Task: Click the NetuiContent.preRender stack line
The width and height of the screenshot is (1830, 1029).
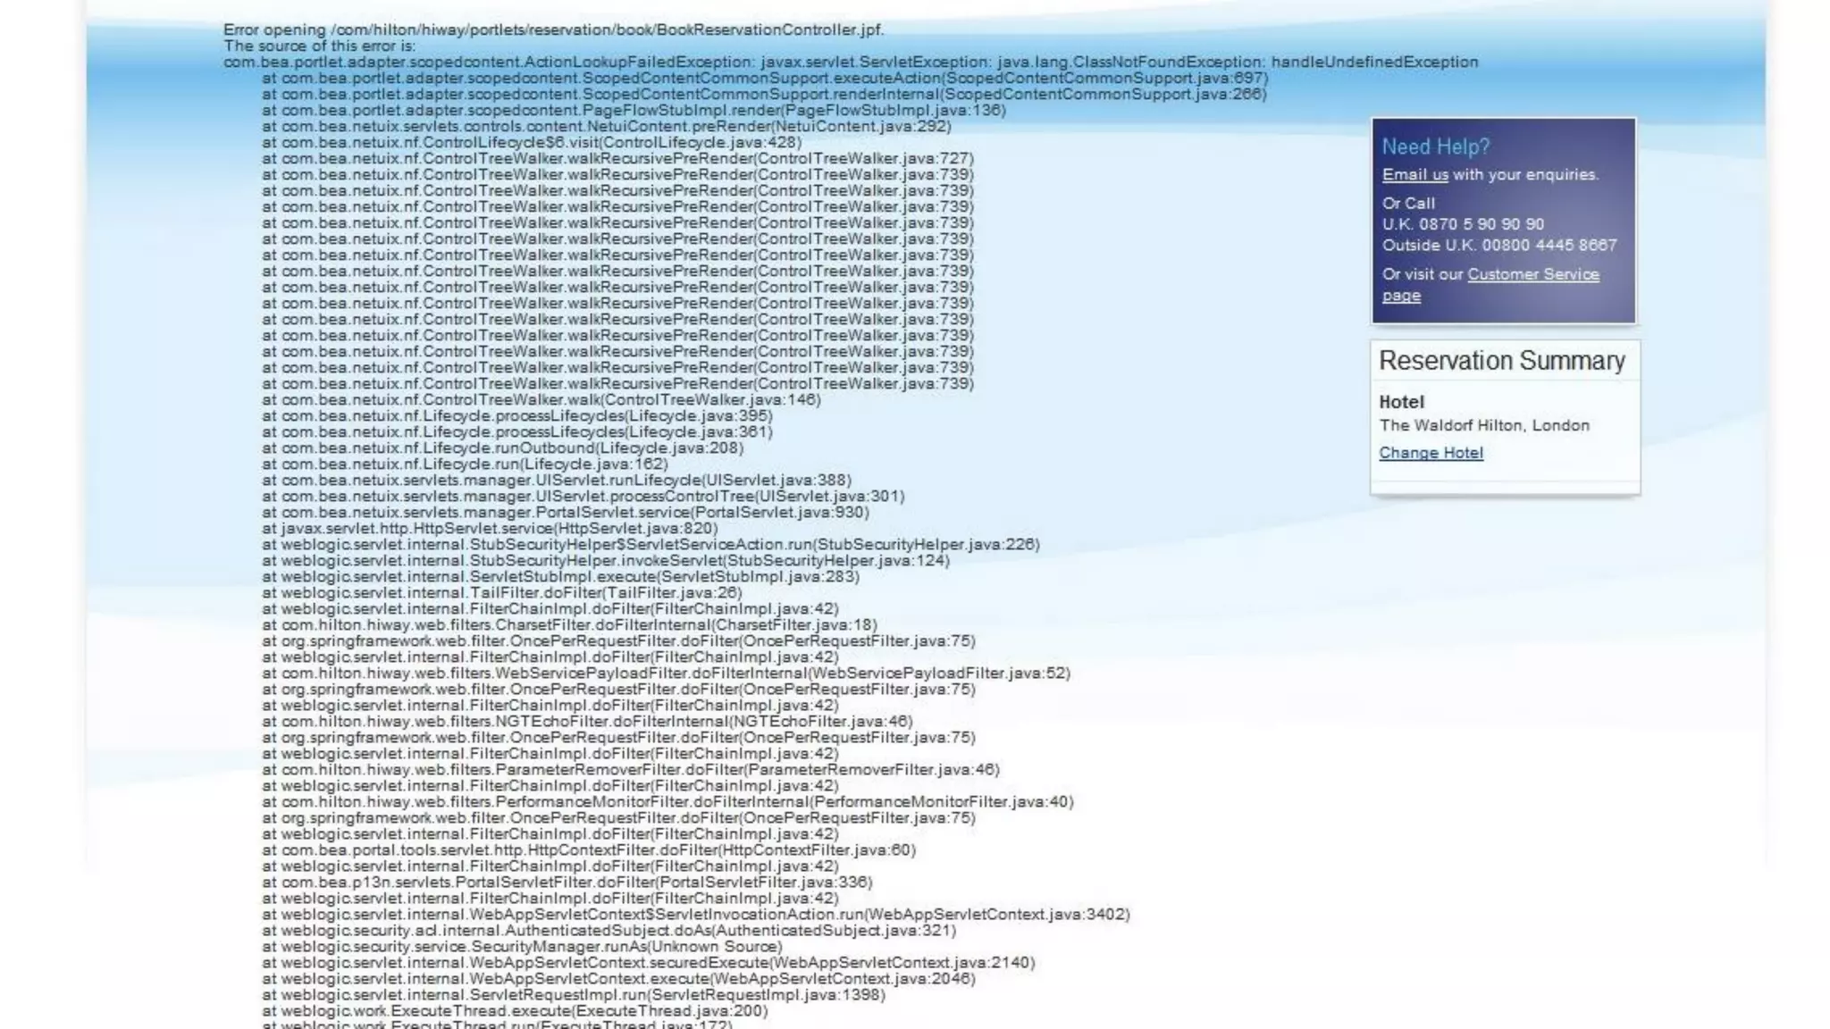Action: tap(606, 126)
